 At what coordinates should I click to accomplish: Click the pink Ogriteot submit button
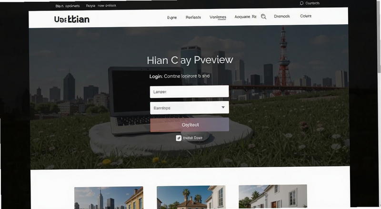[x=190, y=124]
